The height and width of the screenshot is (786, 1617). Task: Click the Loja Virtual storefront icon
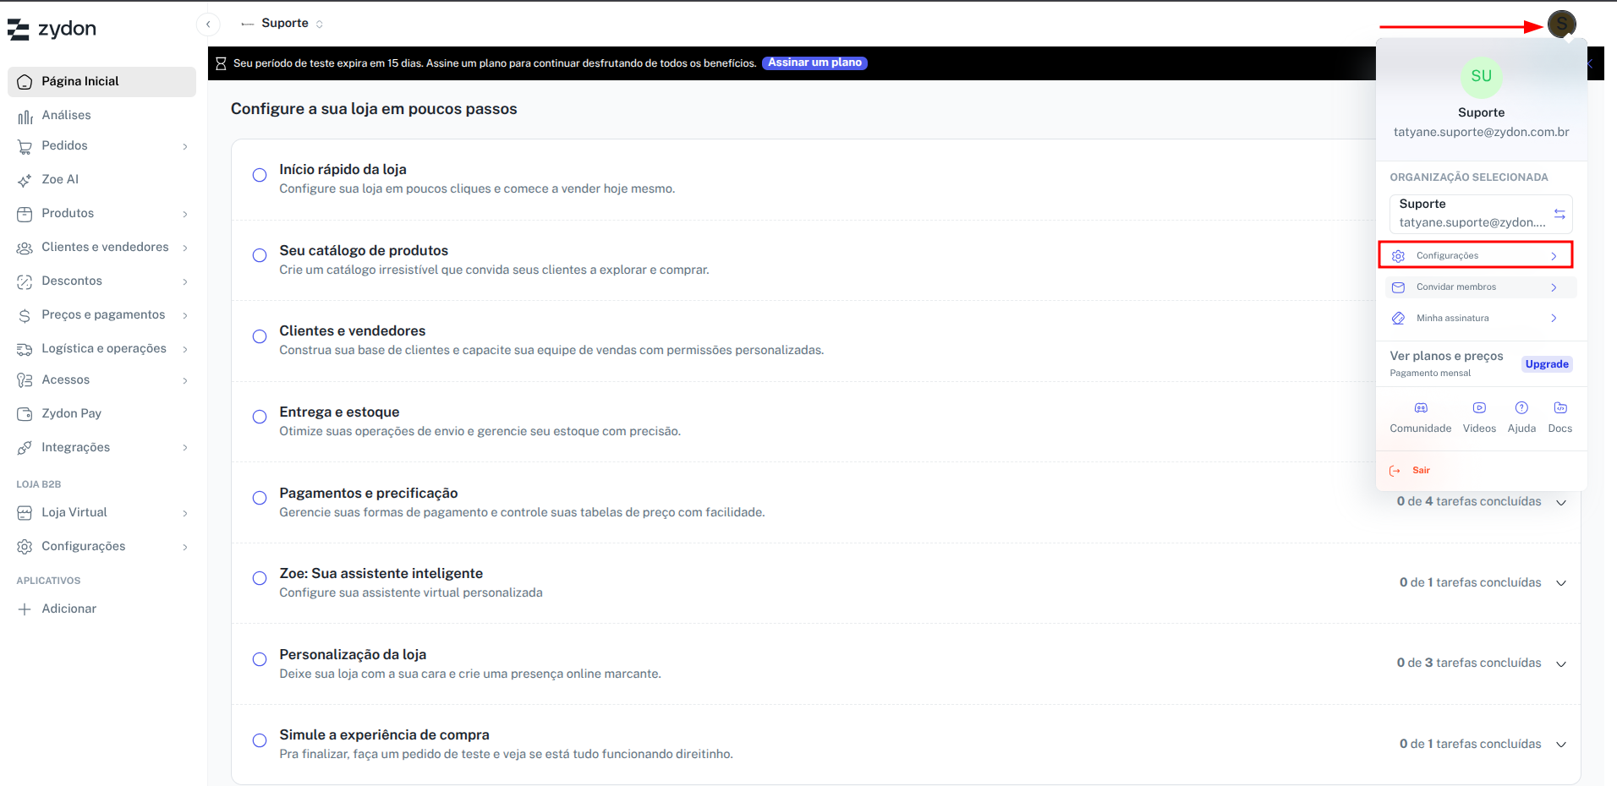(x=25, y=513)
